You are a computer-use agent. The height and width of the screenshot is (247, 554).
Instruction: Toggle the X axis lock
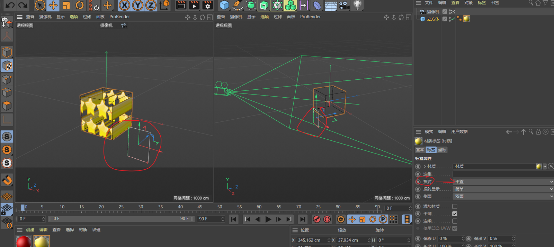(x=124, y=5)
